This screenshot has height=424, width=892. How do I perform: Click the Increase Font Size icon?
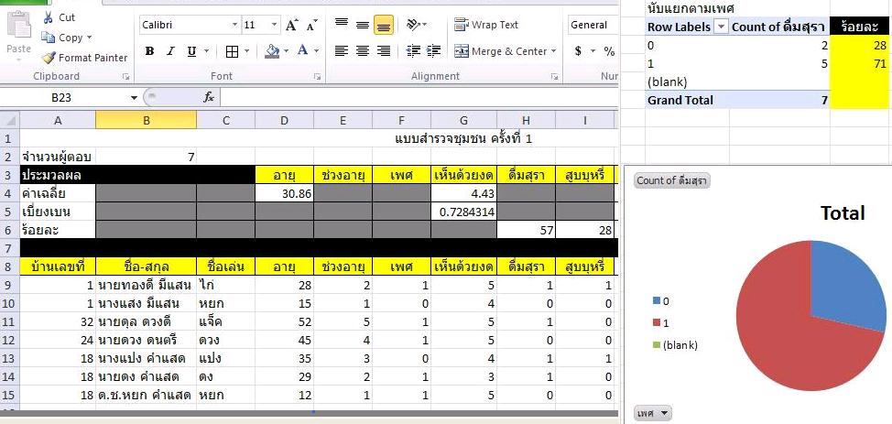pyautogui.click(x=291, y=26)
